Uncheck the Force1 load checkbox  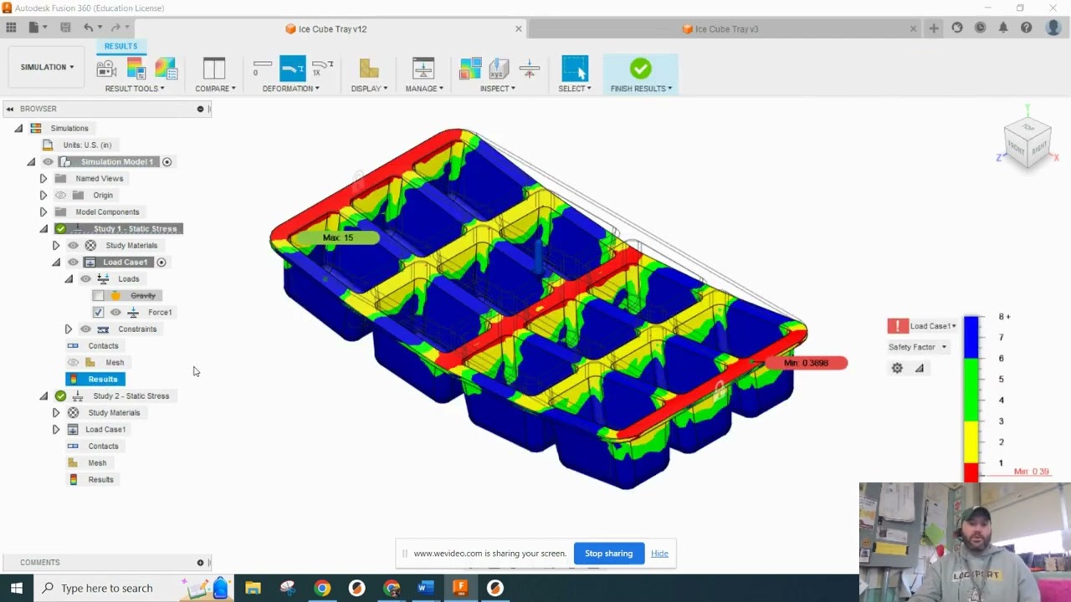[x=99, y=312]
